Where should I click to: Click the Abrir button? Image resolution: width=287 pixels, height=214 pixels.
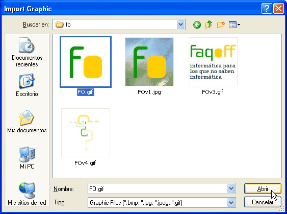(x=263, y=188)
